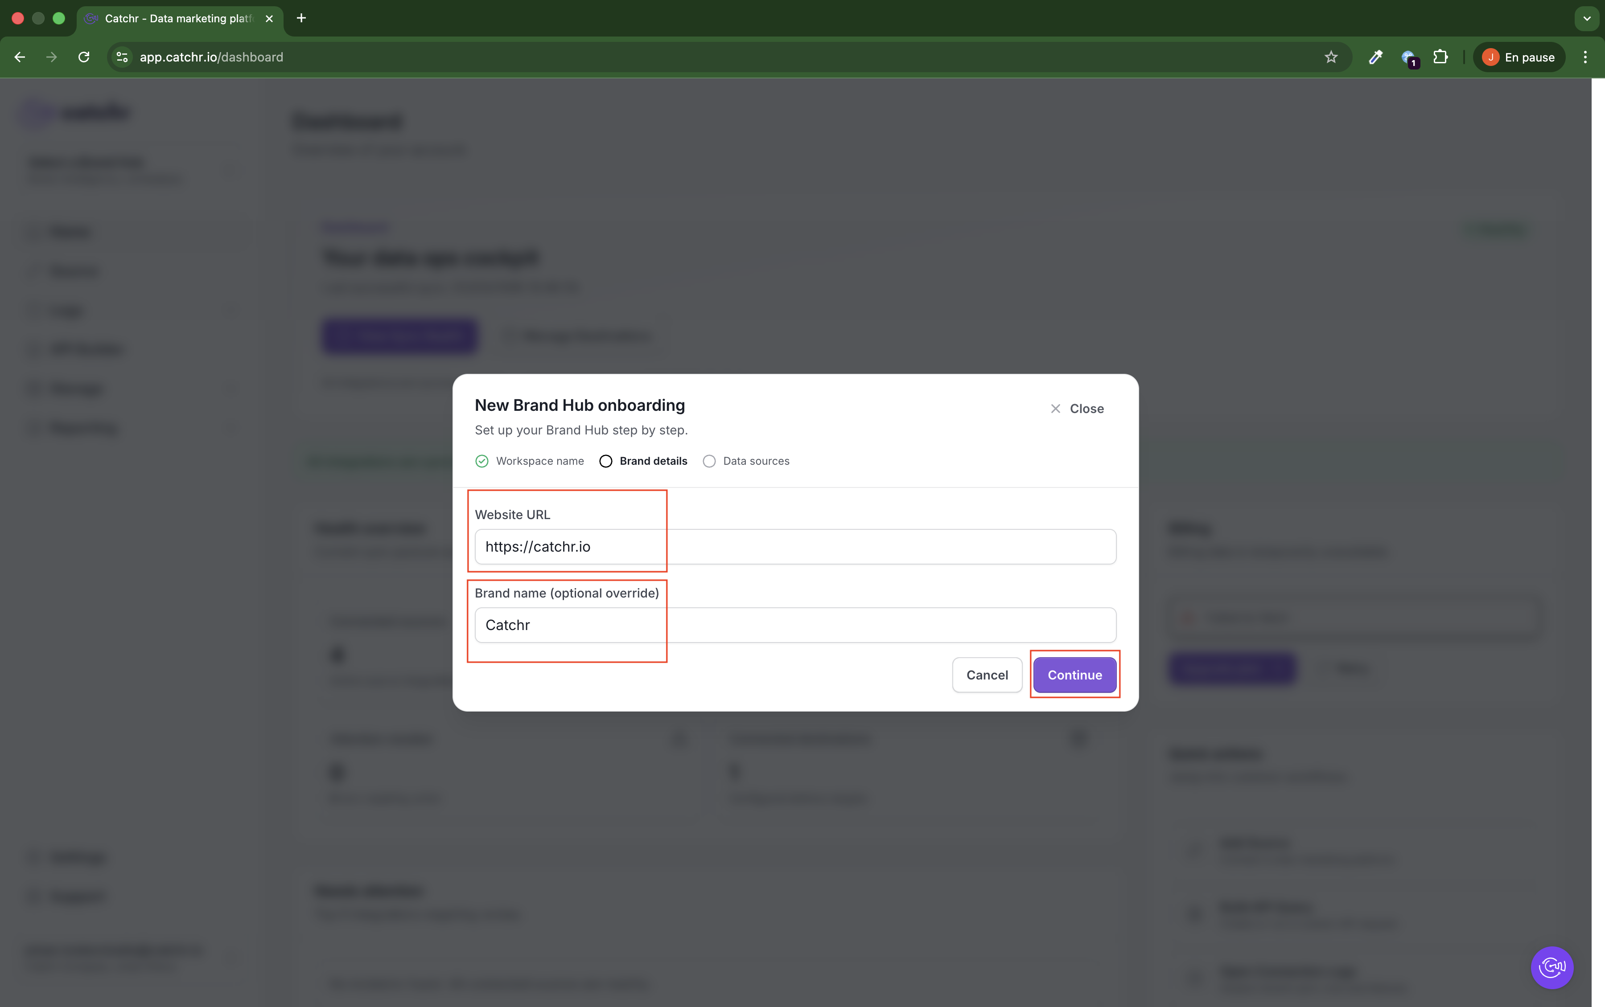Go back with the browser back arrow

(20, 57)
